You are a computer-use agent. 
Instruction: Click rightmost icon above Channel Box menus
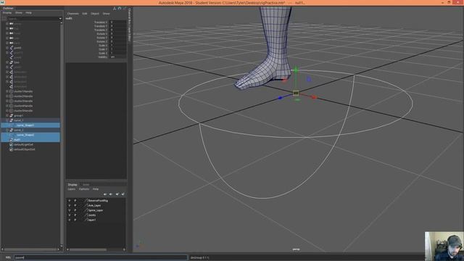(x=125, y=8)
